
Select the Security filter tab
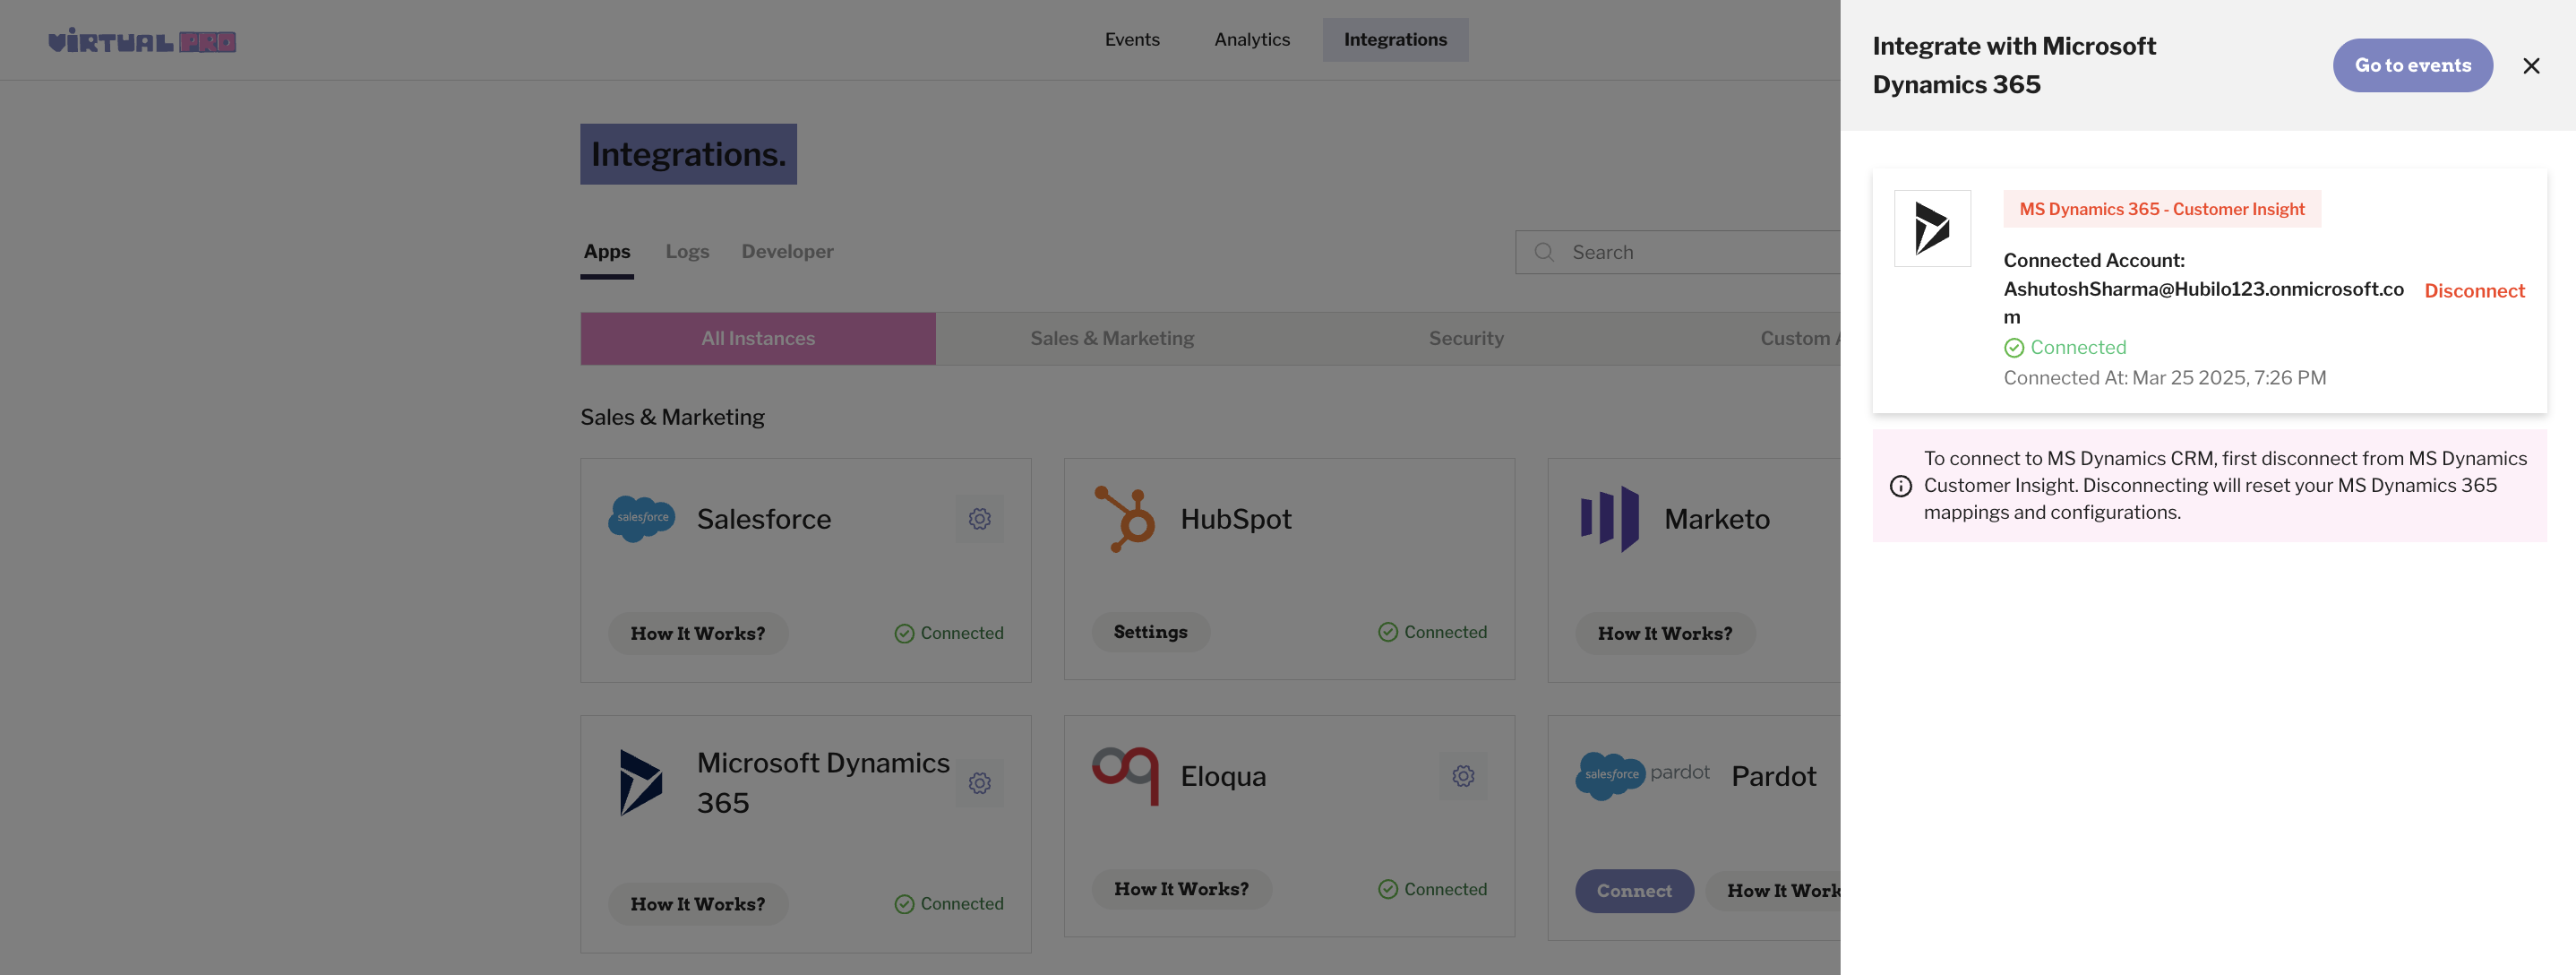pyautogui.click(x=1466, y=339)
